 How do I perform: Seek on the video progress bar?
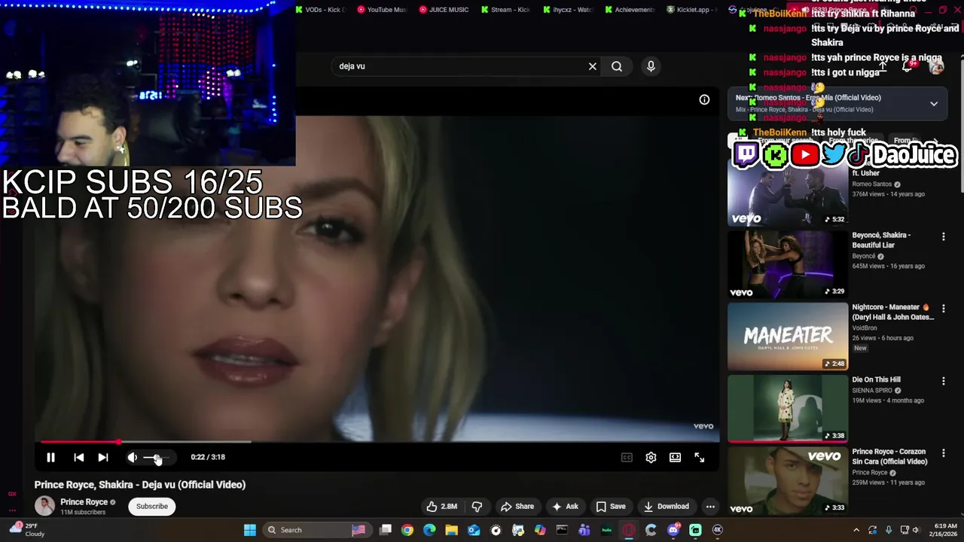pyautogui.click(x=377, y=442)
